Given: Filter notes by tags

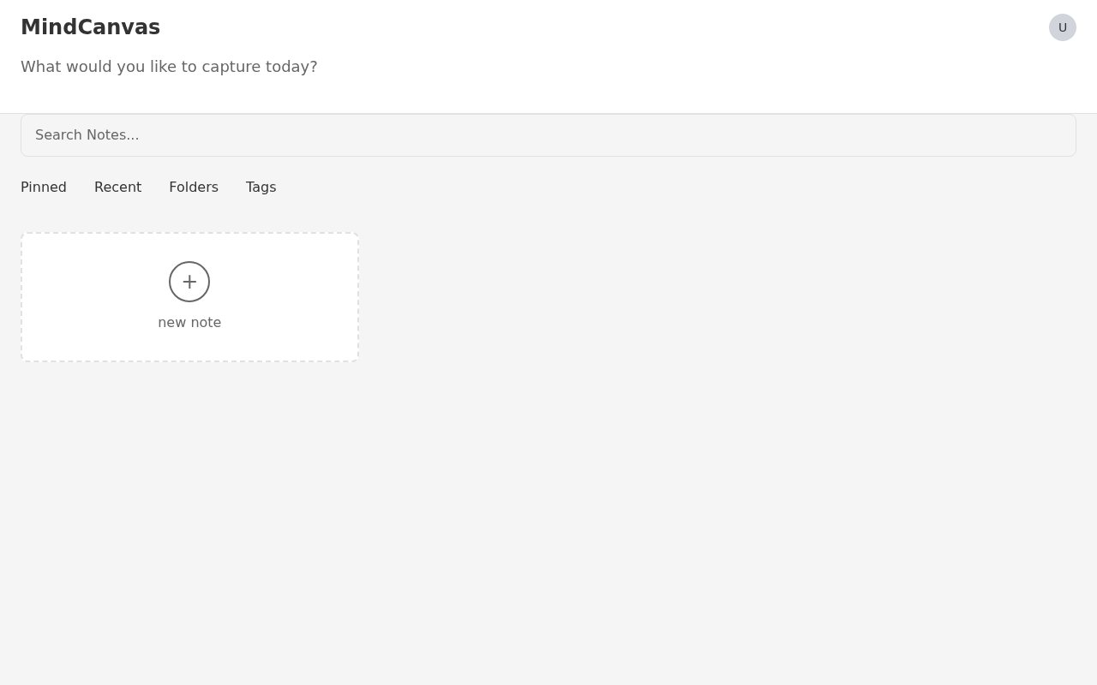Looking at the screenshot, I should 261,187.
